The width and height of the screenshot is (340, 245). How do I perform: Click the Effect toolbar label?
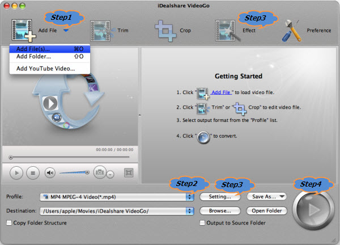click(249, 31)
